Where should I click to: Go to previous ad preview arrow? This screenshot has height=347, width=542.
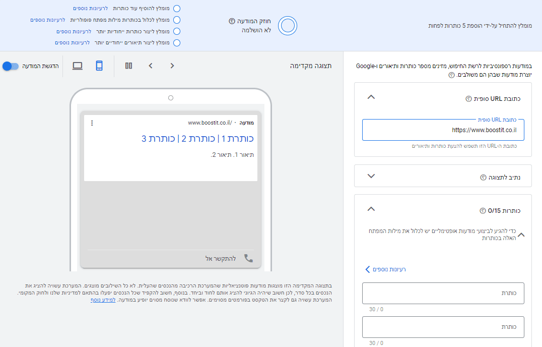(x=151, y=66)
